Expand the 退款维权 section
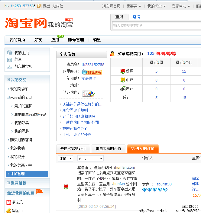Screen dimensions: 201x213 coord(8,183)
